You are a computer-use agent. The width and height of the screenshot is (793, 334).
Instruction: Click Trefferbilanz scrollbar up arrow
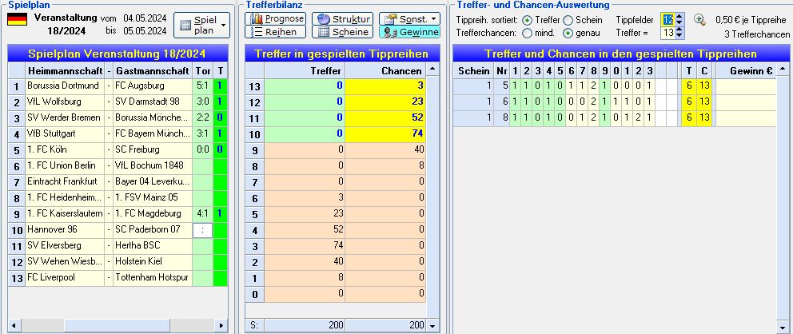click(x=432, y=68)
